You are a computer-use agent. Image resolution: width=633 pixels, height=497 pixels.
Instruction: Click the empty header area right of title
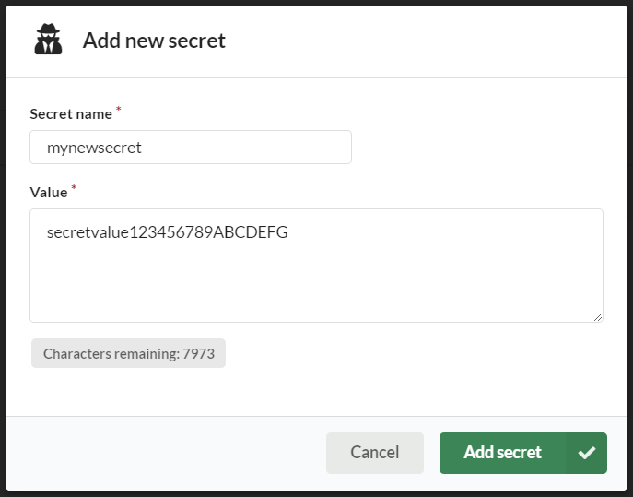coord(424,41)
